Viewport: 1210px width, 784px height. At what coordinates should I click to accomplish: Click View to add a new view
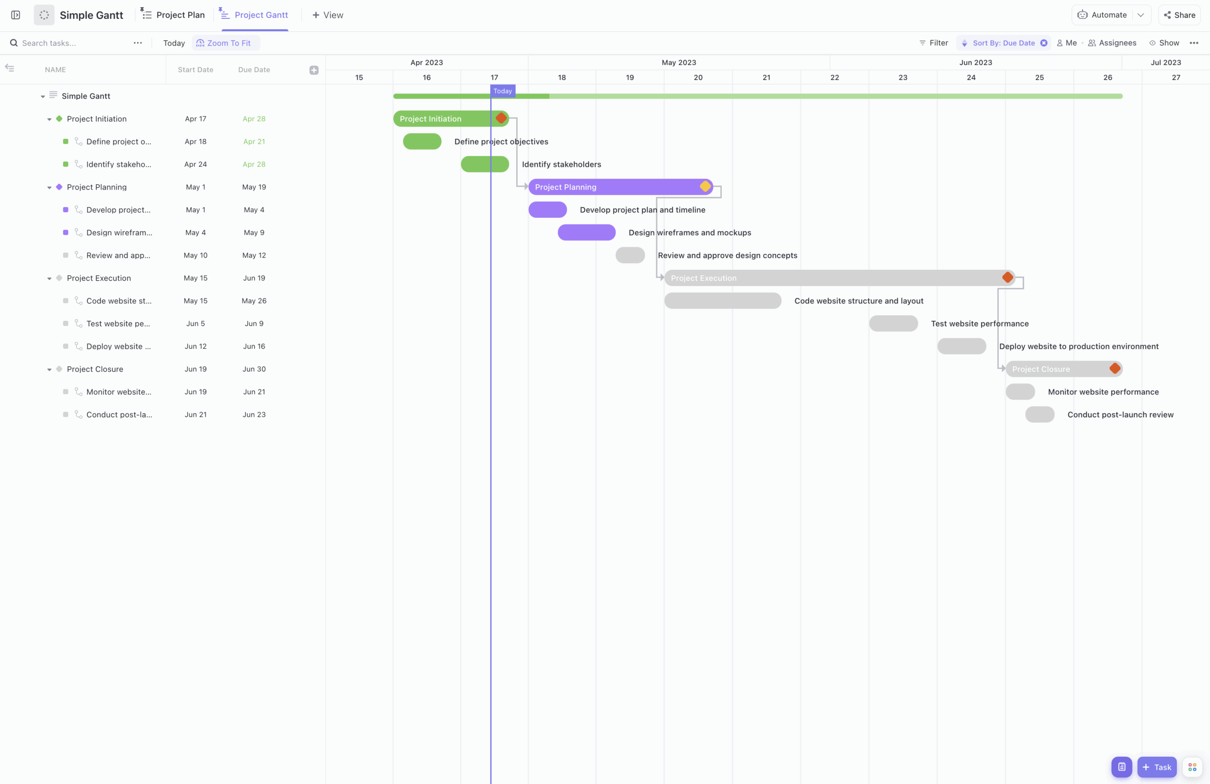tap(327, 15)
